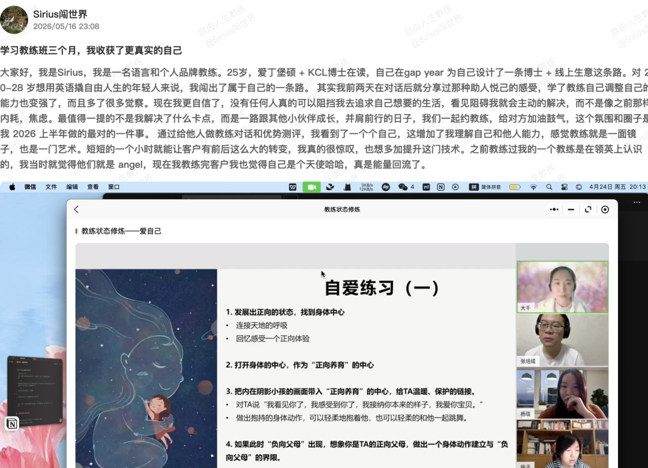Open WeChat icon with 4 unread badge
Image resolution: width=648 pixels, height=468 pixels.
[406, 187]
